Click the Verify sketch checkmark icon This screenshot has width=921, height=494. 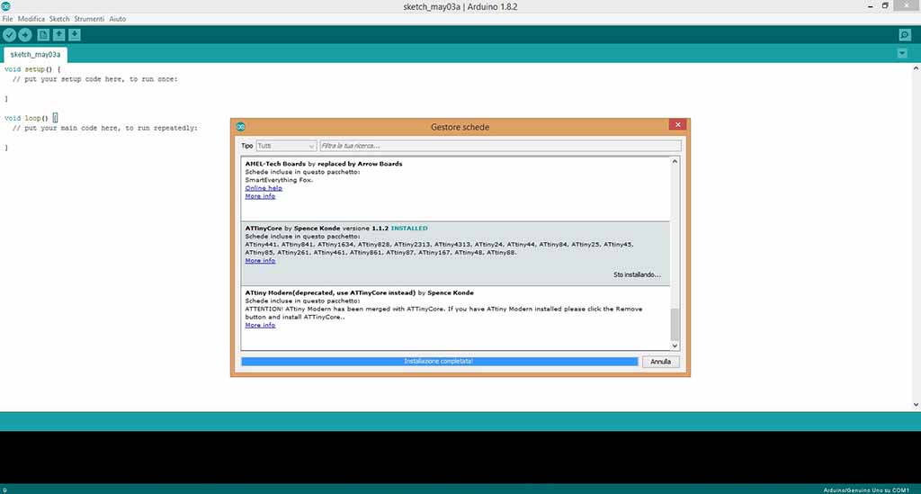[x=9, y=35]
